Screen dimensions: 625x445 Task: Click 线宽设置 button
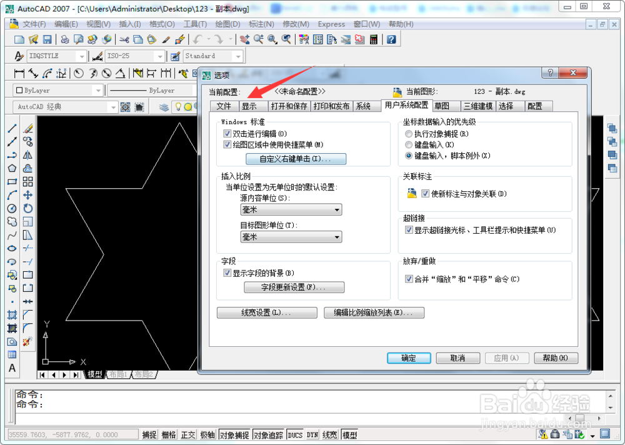point(267,312)
